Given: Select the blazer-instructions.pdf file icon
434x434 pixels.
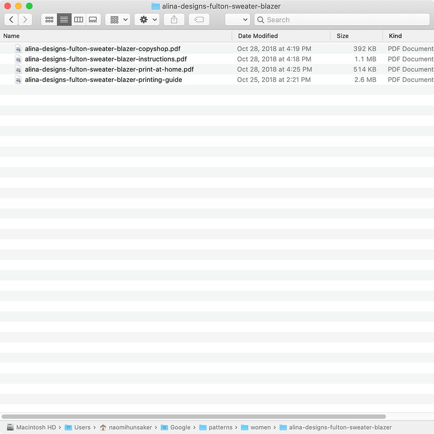Looking at the screenshot, I should coord(18,59).
